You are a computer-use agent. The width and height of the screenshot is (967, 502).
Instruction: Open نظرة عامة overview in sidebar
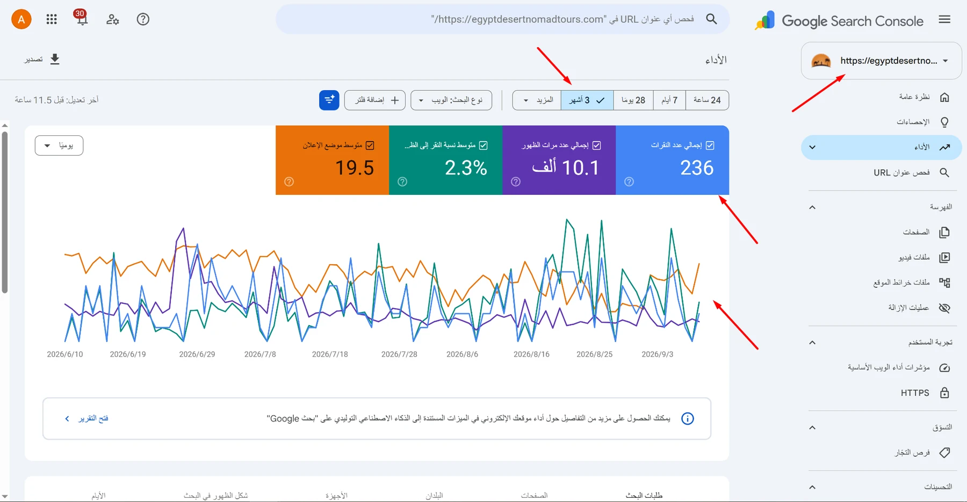pos(881,97)
